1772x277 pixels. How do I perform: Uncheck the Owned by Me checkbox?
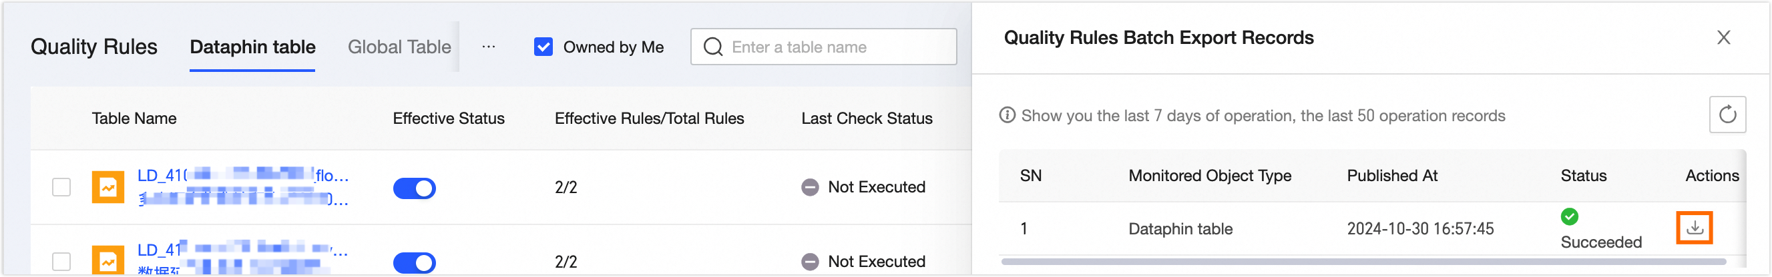(x=543, y=47)
